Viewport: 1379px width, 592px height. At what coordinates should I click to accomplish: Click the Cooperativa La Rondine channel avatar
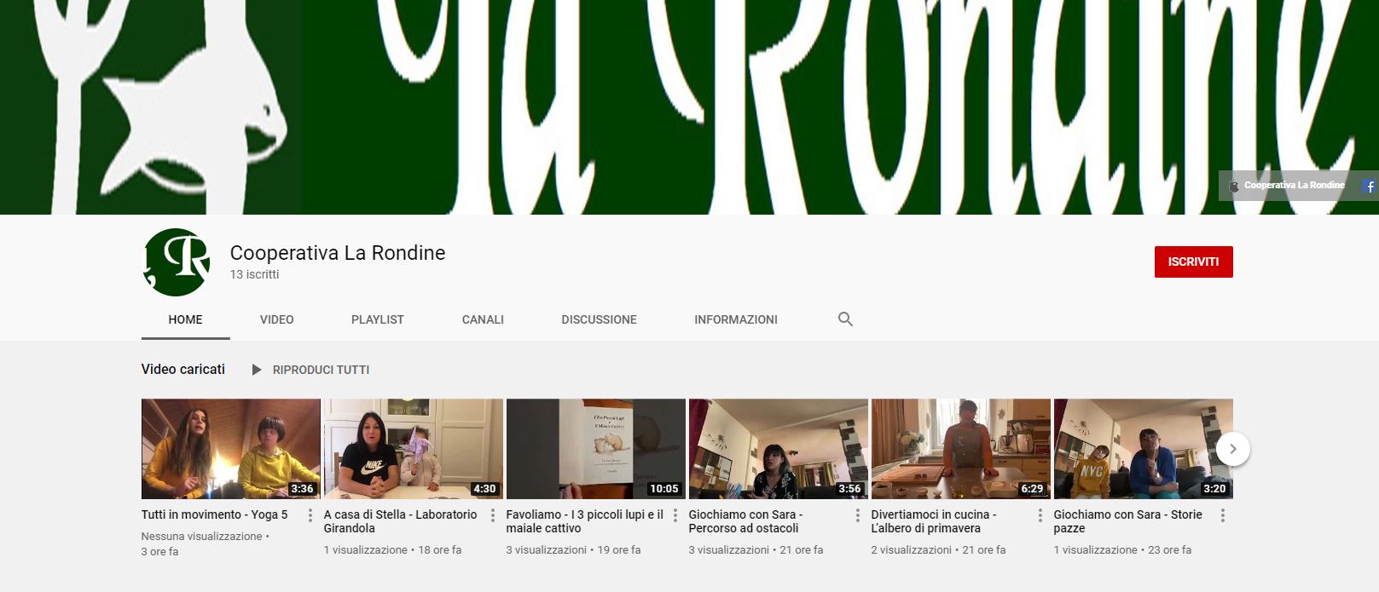tap(176, 262)
